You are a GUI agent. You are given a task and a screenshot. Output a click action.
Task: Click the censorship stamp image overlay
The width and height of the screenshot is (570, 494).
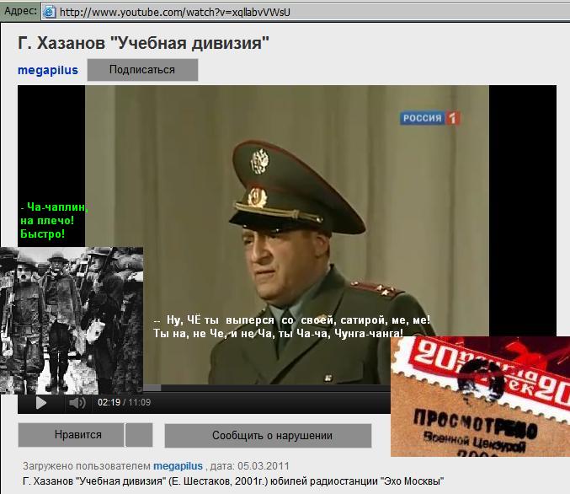click(480, 396)
